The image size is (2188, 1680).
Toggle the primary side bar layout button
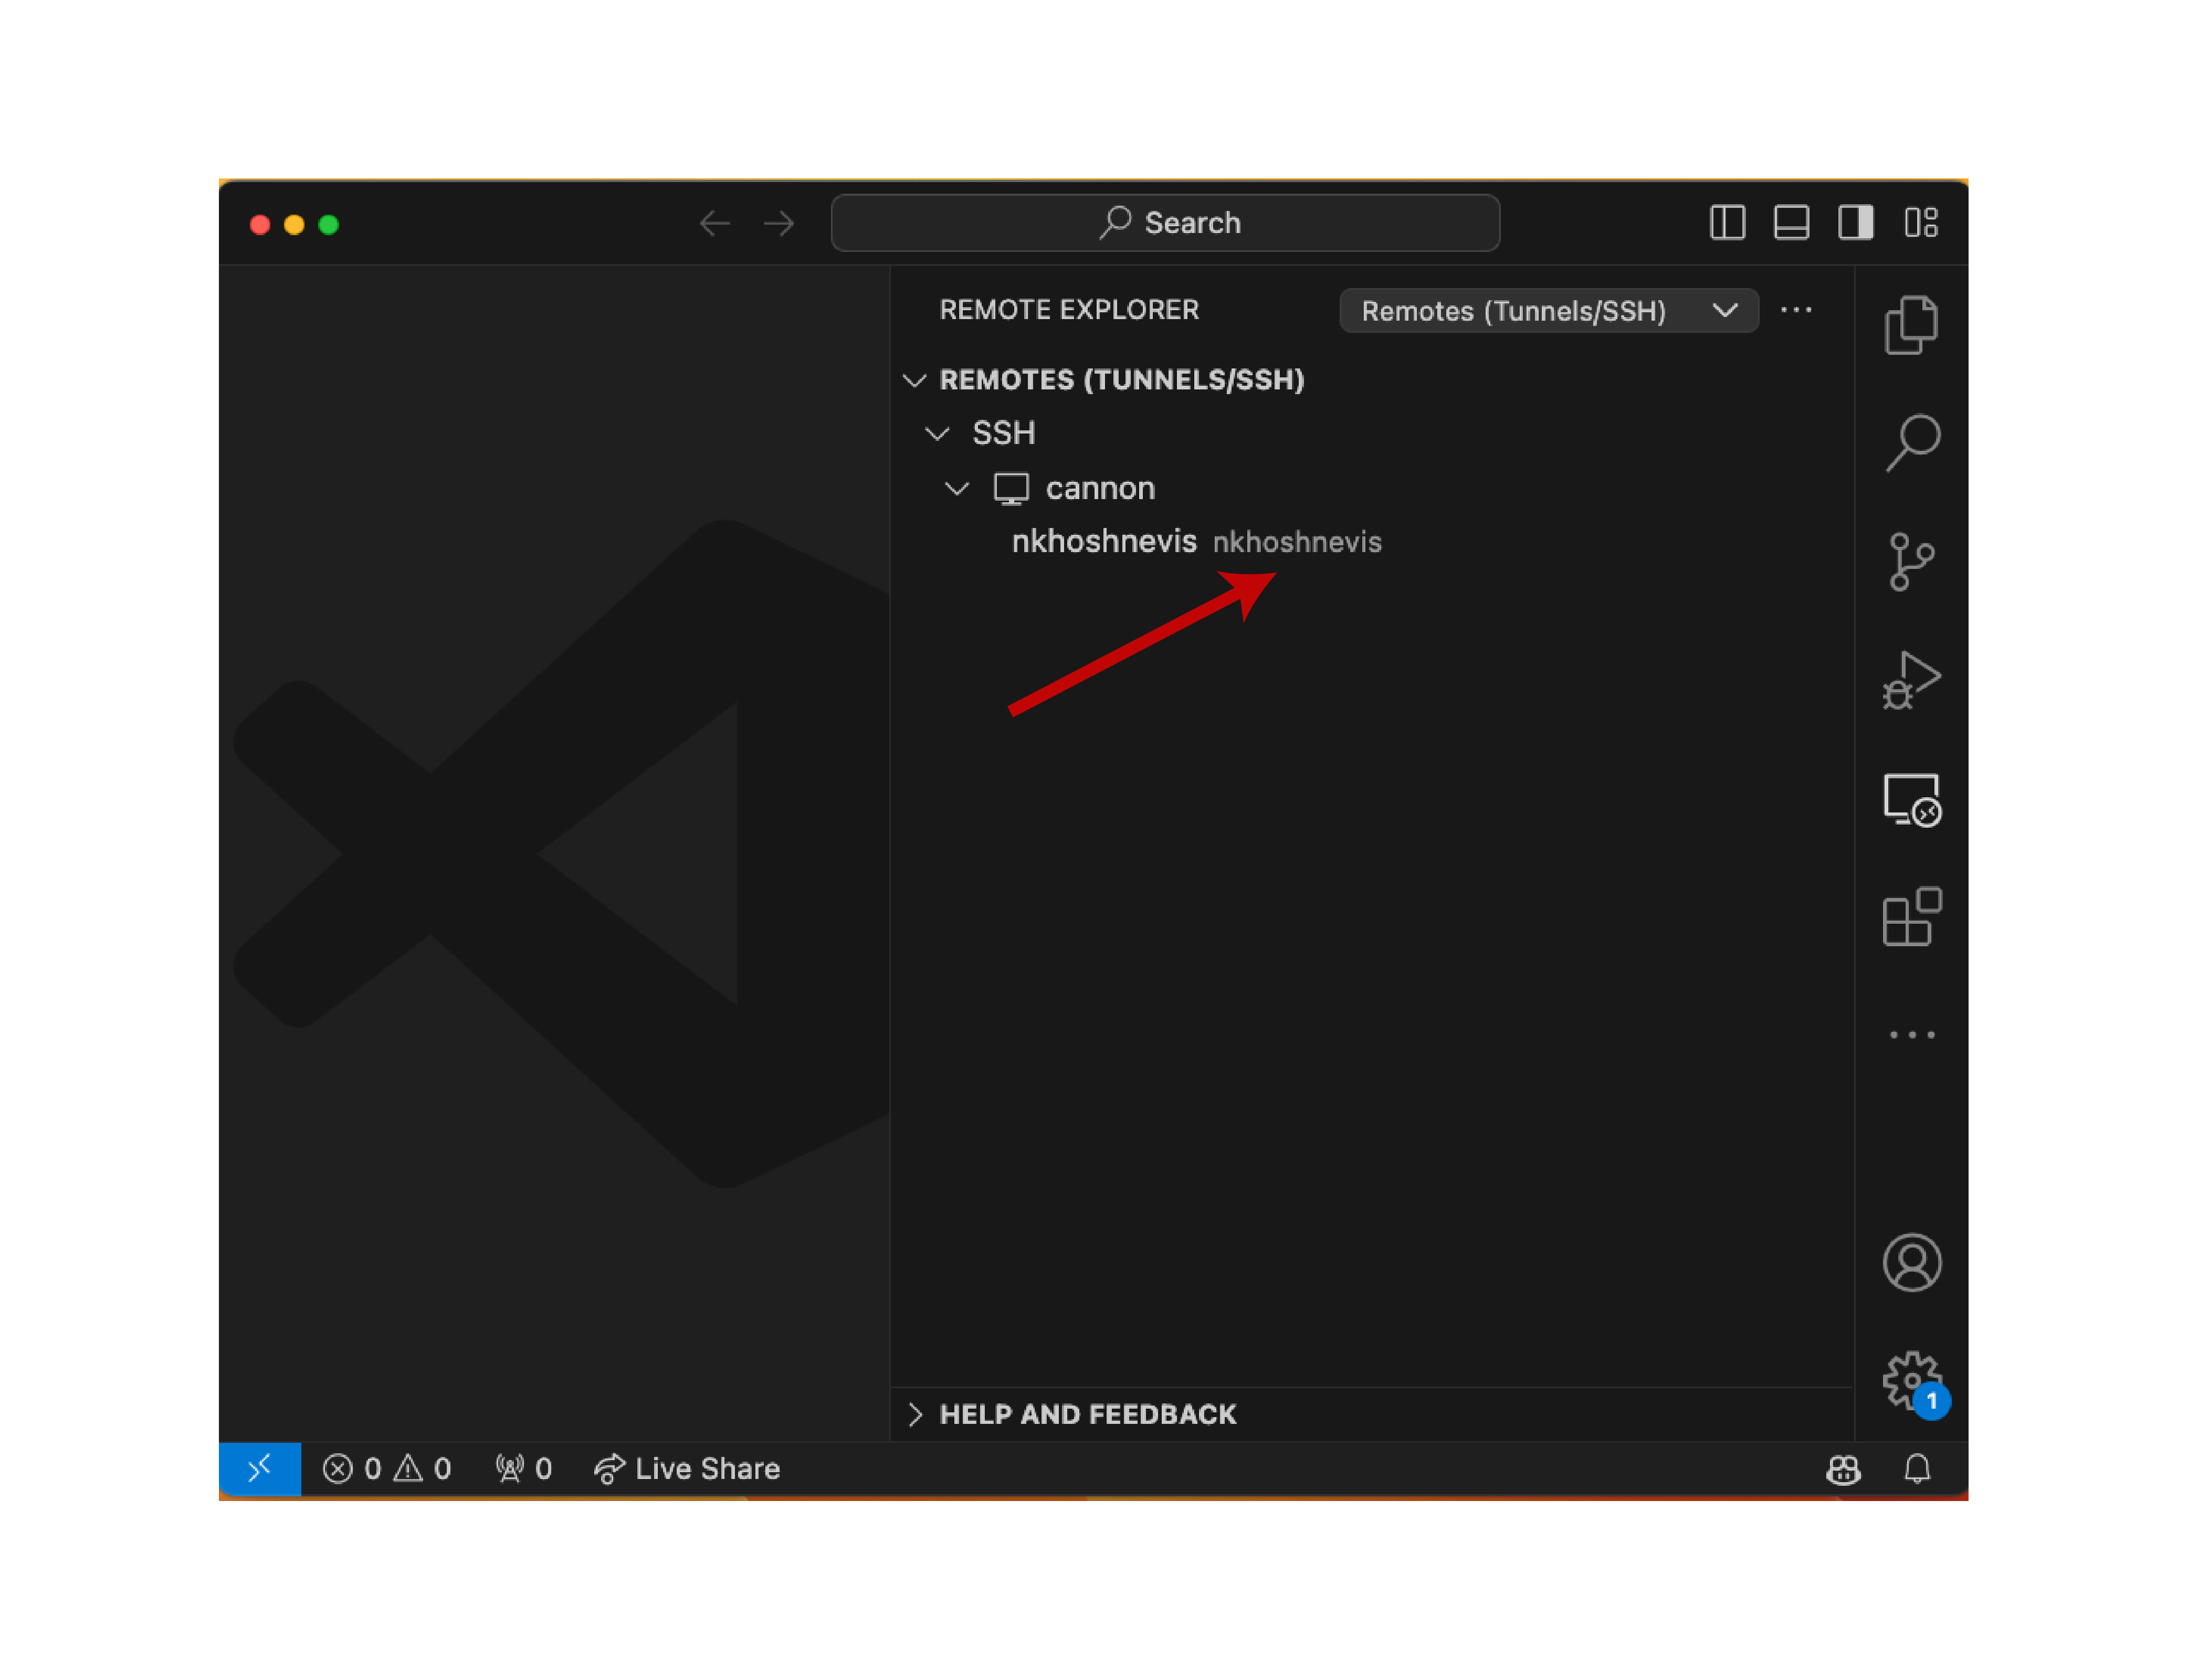(1727, 222)
